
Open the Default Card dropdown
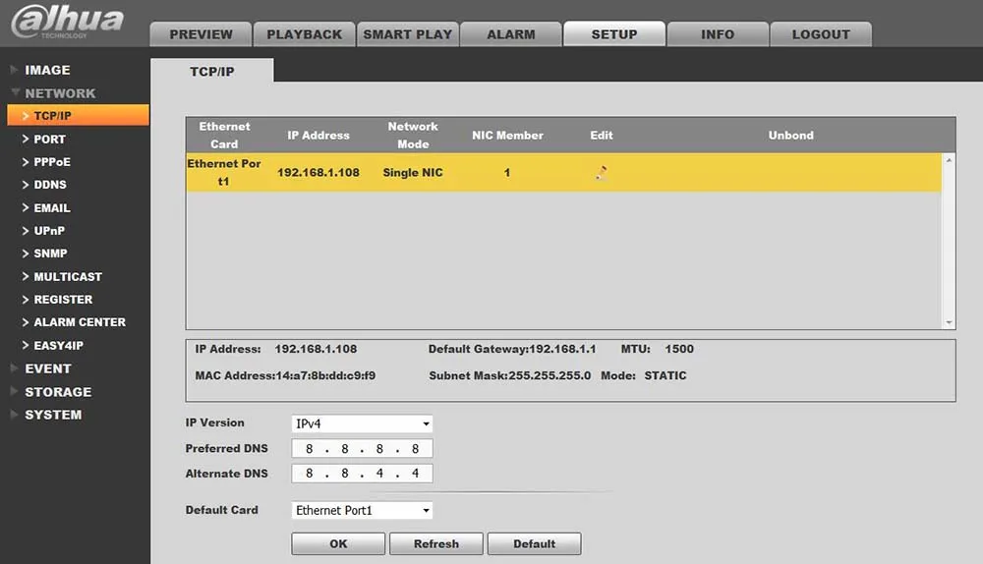click(362, 510)
